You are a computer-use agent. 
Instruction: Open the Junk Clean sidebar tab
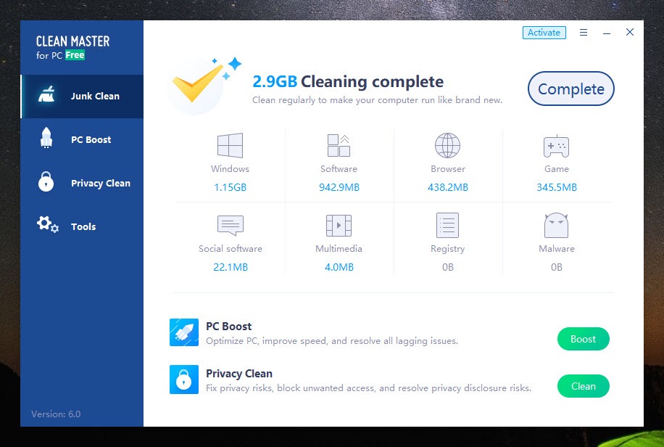[x=82, y=96]
